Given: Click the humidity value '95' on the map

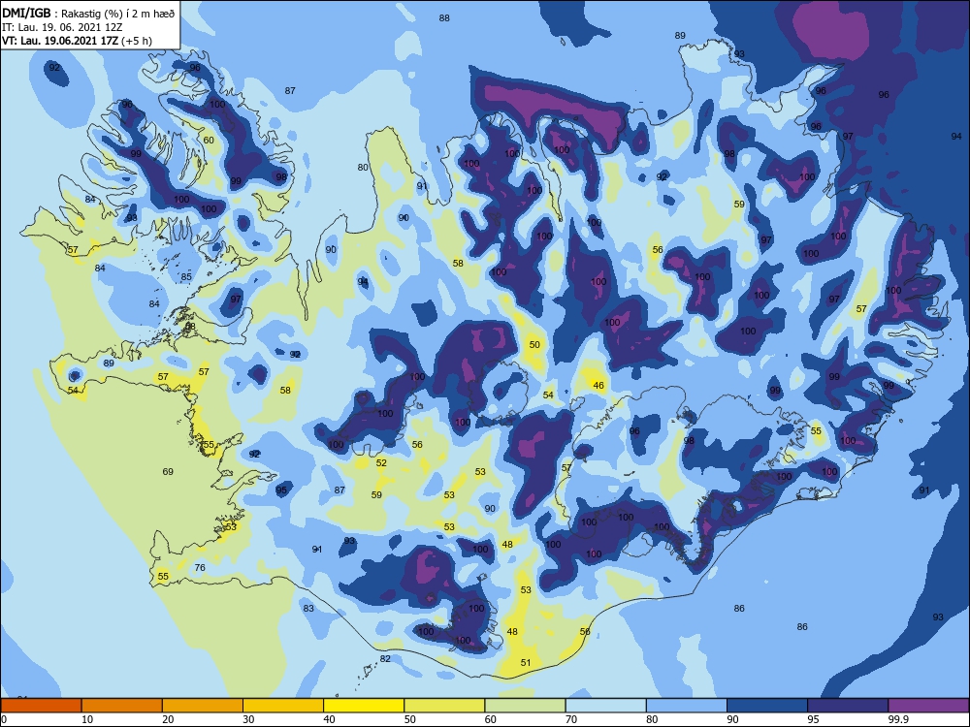Looking at the screenshot, I should pyautogui.click(x=281, y=490).
